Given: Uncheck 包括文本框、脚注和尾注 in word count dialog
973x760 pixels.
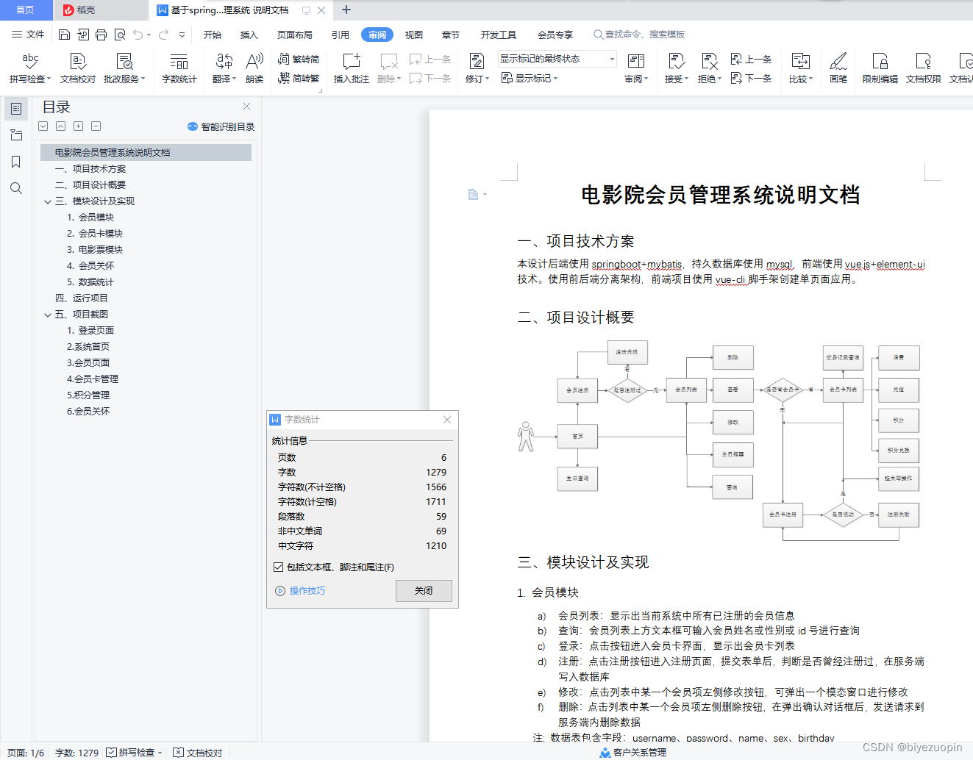Looking at the screenshot, I should click(278, 567).
